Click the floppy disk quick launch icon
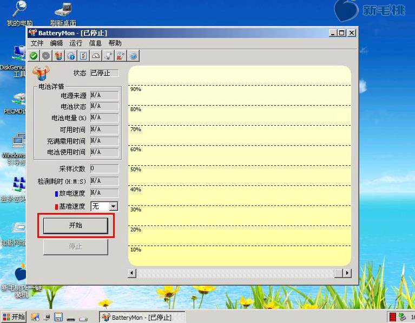This screenshot has height=323, width=415. [58, 317]
